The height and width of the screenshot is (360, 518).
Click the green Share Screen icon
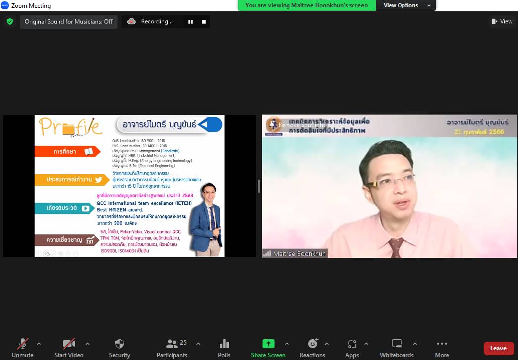(x=268, y=344)
